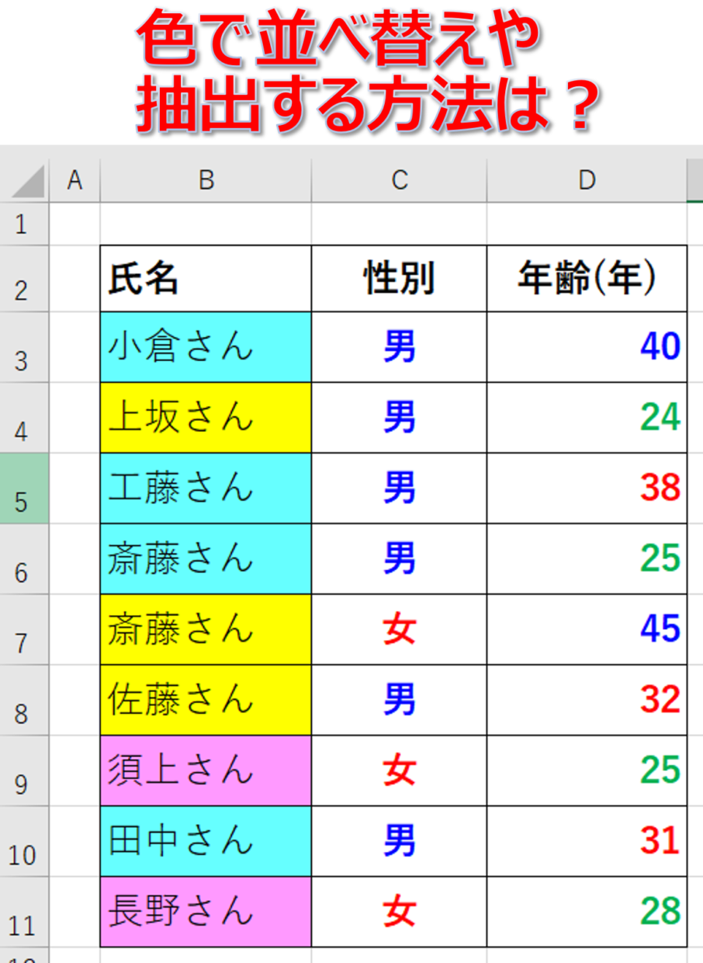Viewport: 703px width, 963px height.
Task: Select the cyan cell 田中さん
Action: click(206, 842)
